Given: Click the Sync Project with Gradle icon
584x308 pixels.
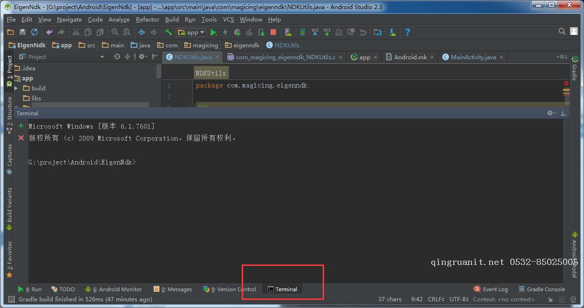Looking at the screenshot, I should (303, 32).
